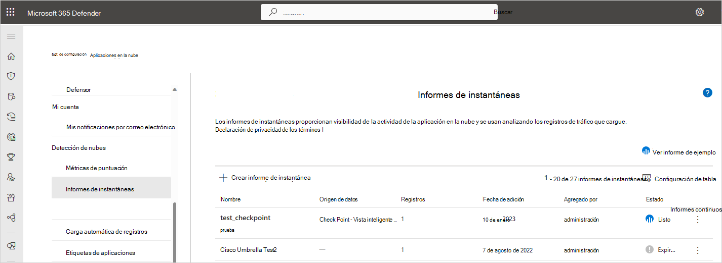Click Microsoft 365 Defender title
The width and height of the screenshot is (722, 263).
(x=64, y=13)
